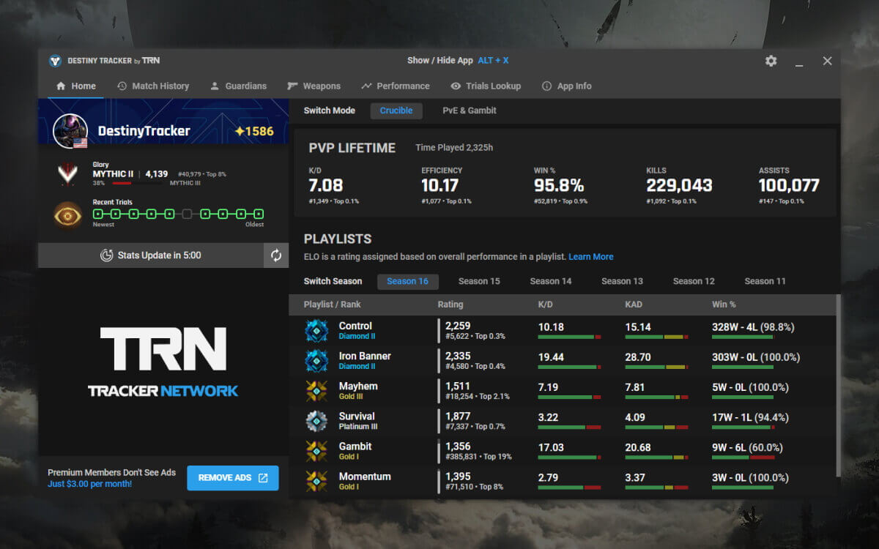Open the App Info tab
The image size is (879, 549).
click(566, 86)
